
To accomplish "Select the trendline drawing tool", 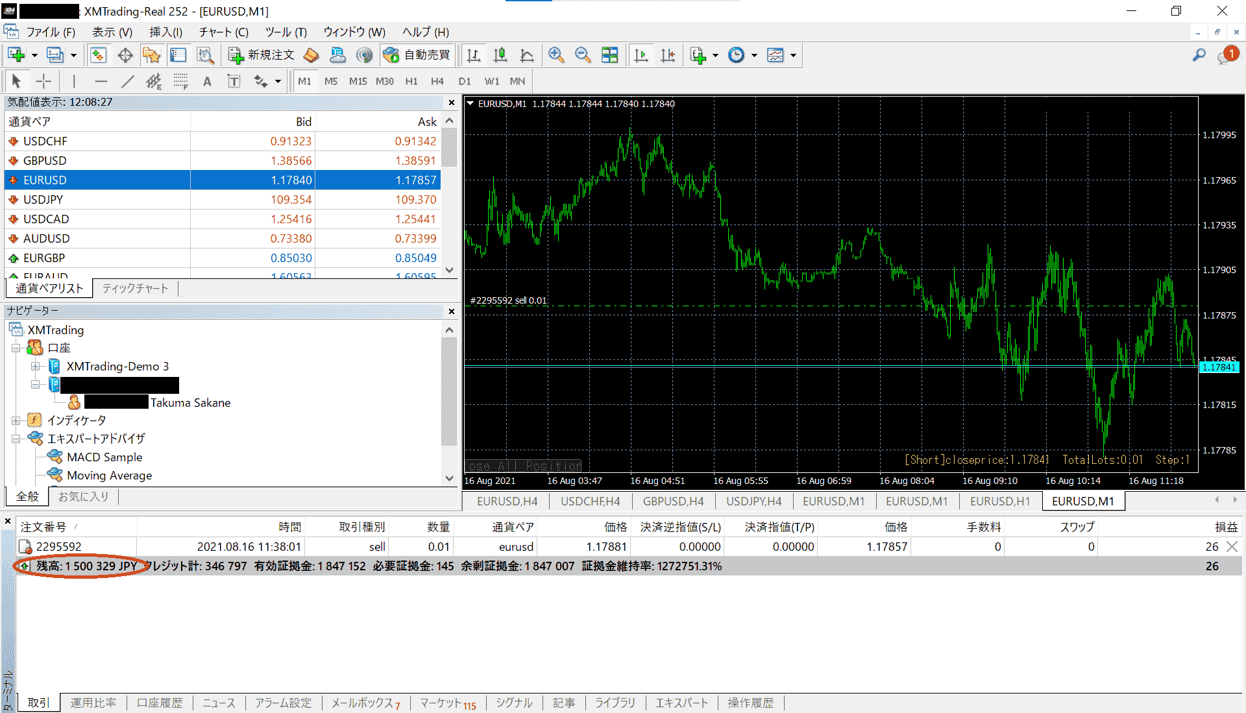I will pyautogui.click(x=127, y=81).
